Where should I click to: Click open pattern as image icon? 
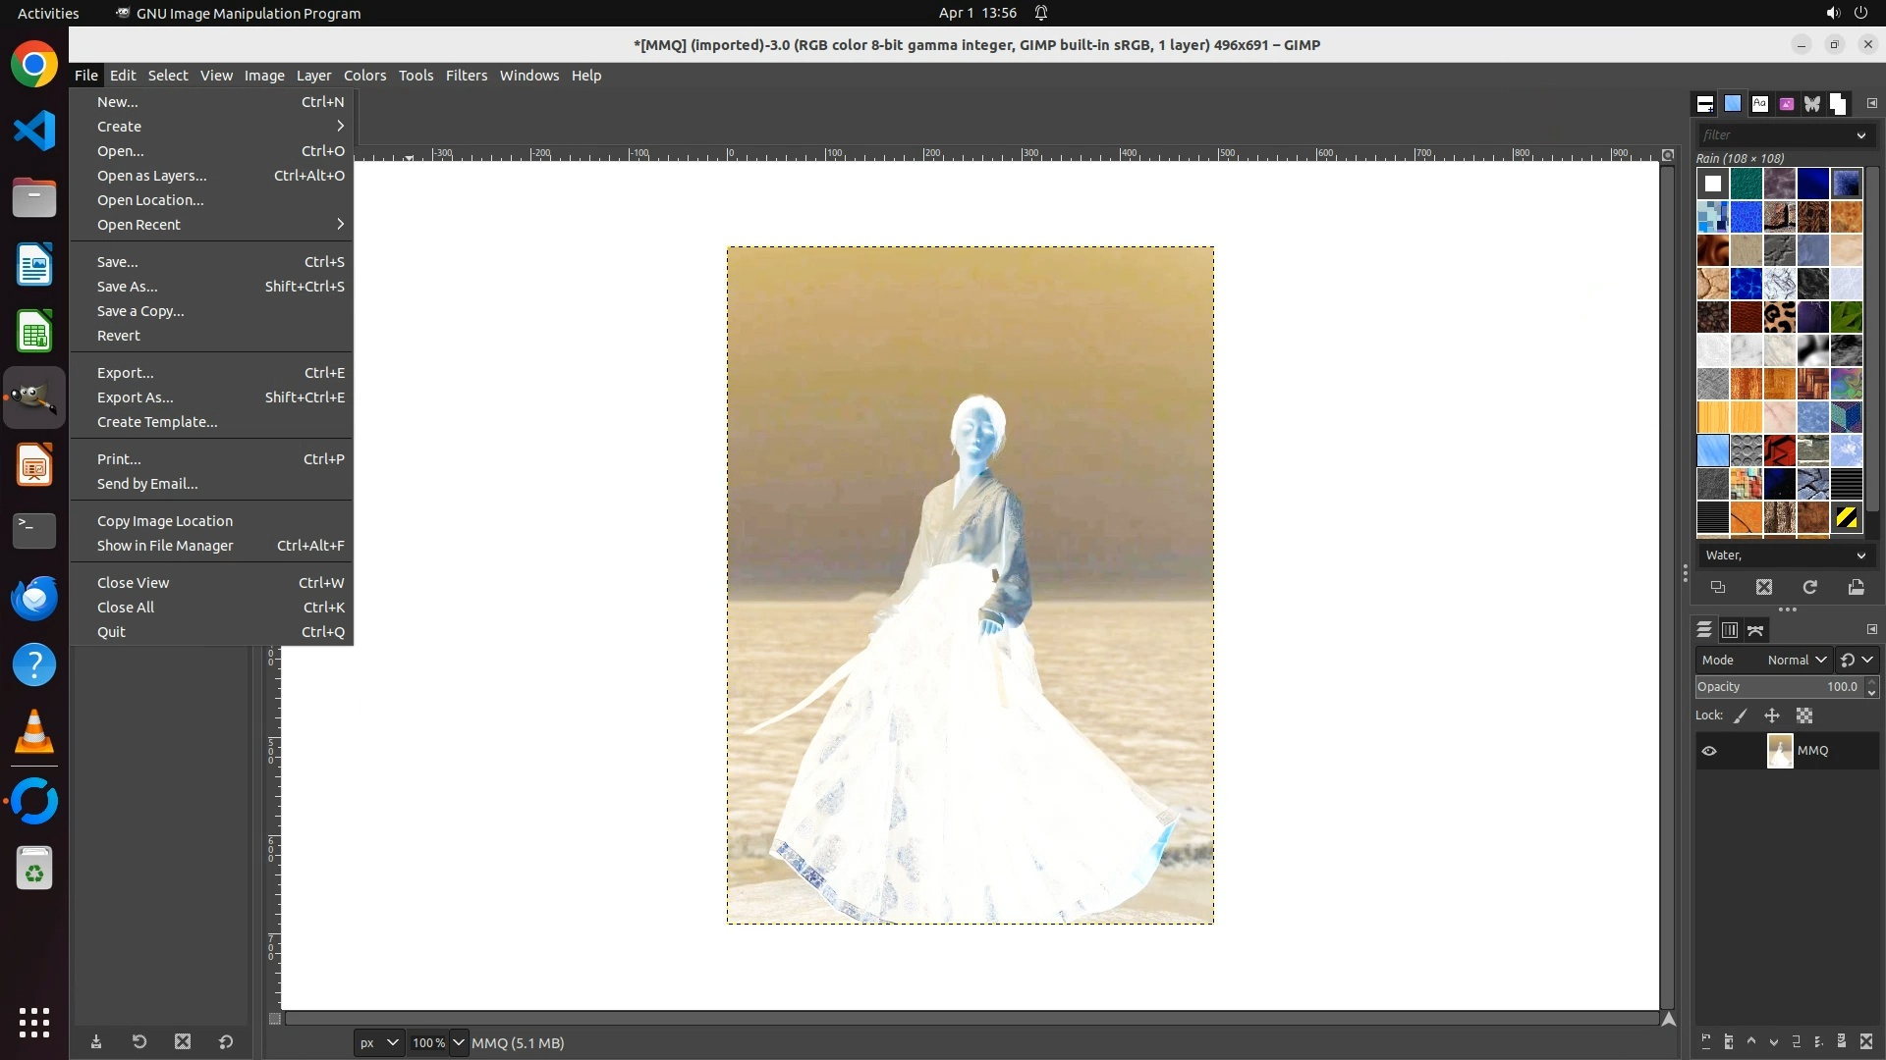[1856, 587]
